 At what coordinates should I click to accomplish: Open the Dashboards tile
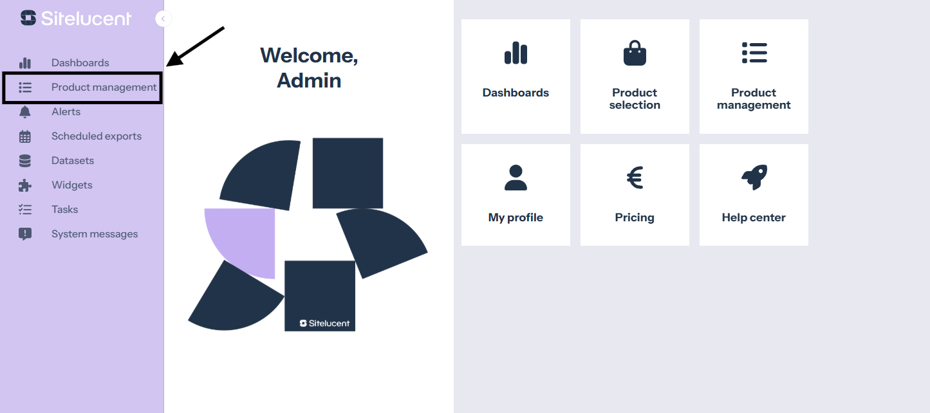516,77
